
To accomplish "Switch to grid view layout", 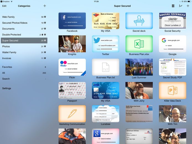I will pos(173,6).
